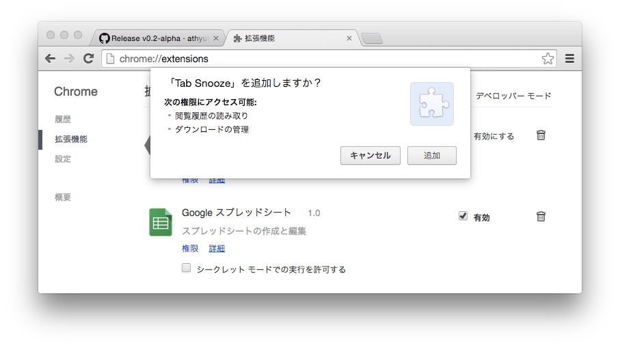Open 詳細 link for Google スプレッドシート
Viewport: 620px width, 348px height.
(217, 248)
